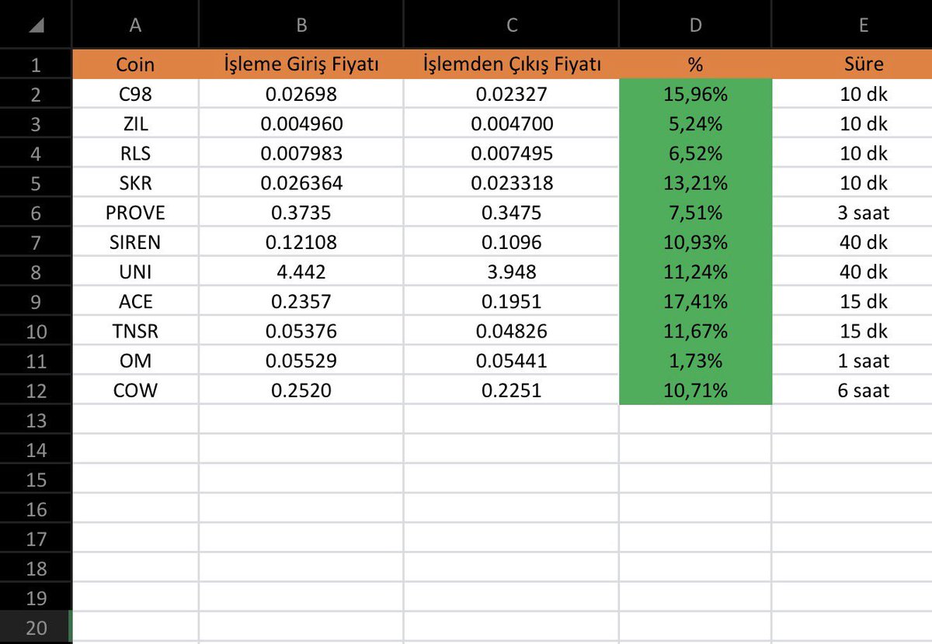Click exit price 0.3475
932x644 pixels.
(x=511, y=213)
